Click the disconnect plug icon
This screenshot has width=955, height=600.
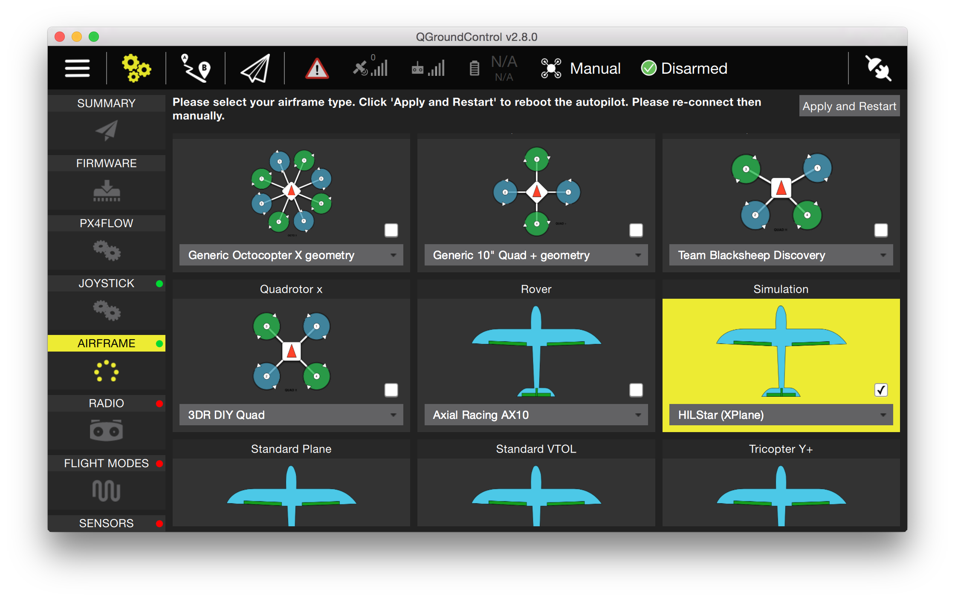pyautogui.click(x=878, y=68)
